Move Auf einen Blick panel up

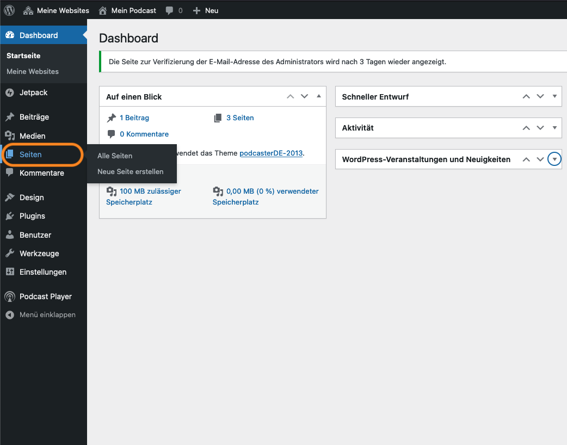click(x=291, y=96)
